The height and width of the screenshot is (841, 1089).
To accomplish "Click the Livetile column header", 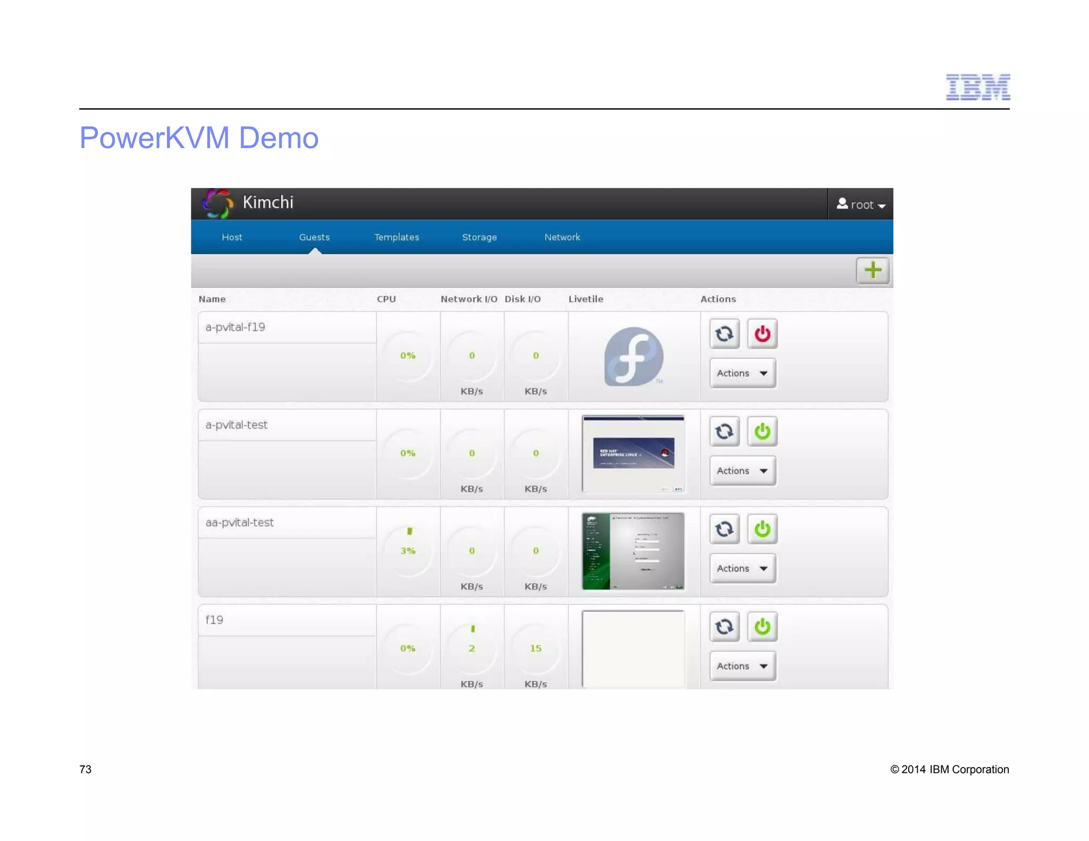I will click(x=585, y=299).
